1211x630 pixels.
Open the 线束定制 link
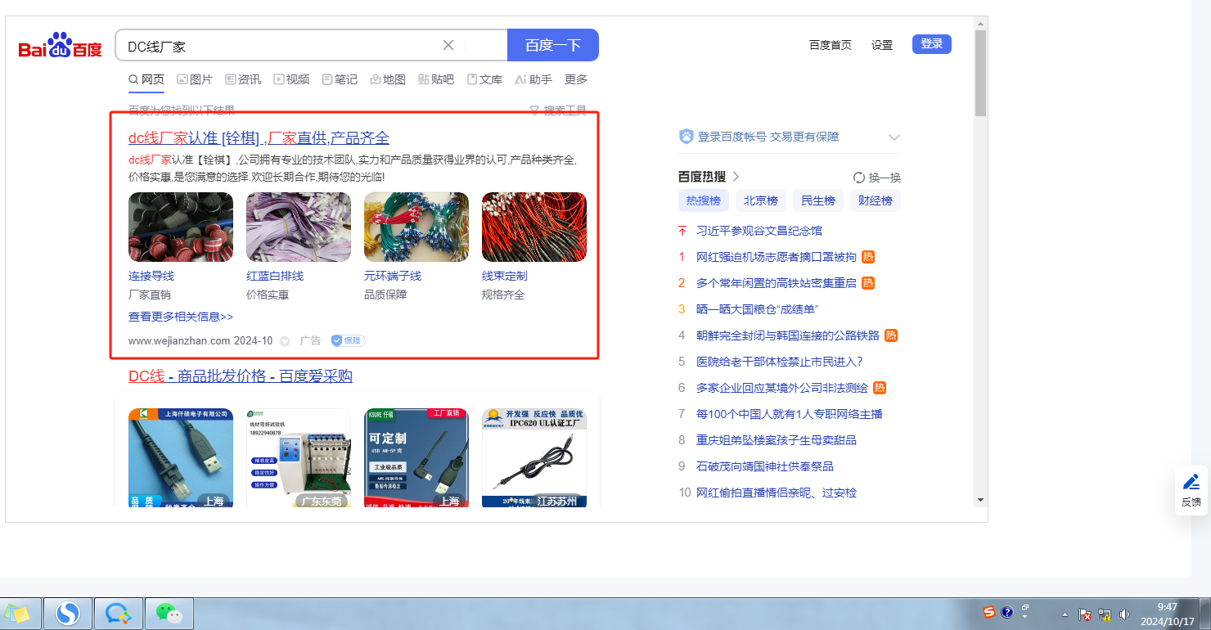coord(505,276)
